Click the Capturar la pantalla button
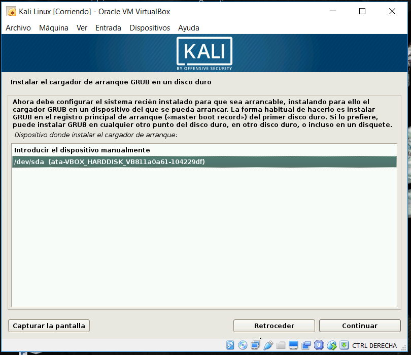The height and width of the screenshot is (355, 411). [49, 326]
